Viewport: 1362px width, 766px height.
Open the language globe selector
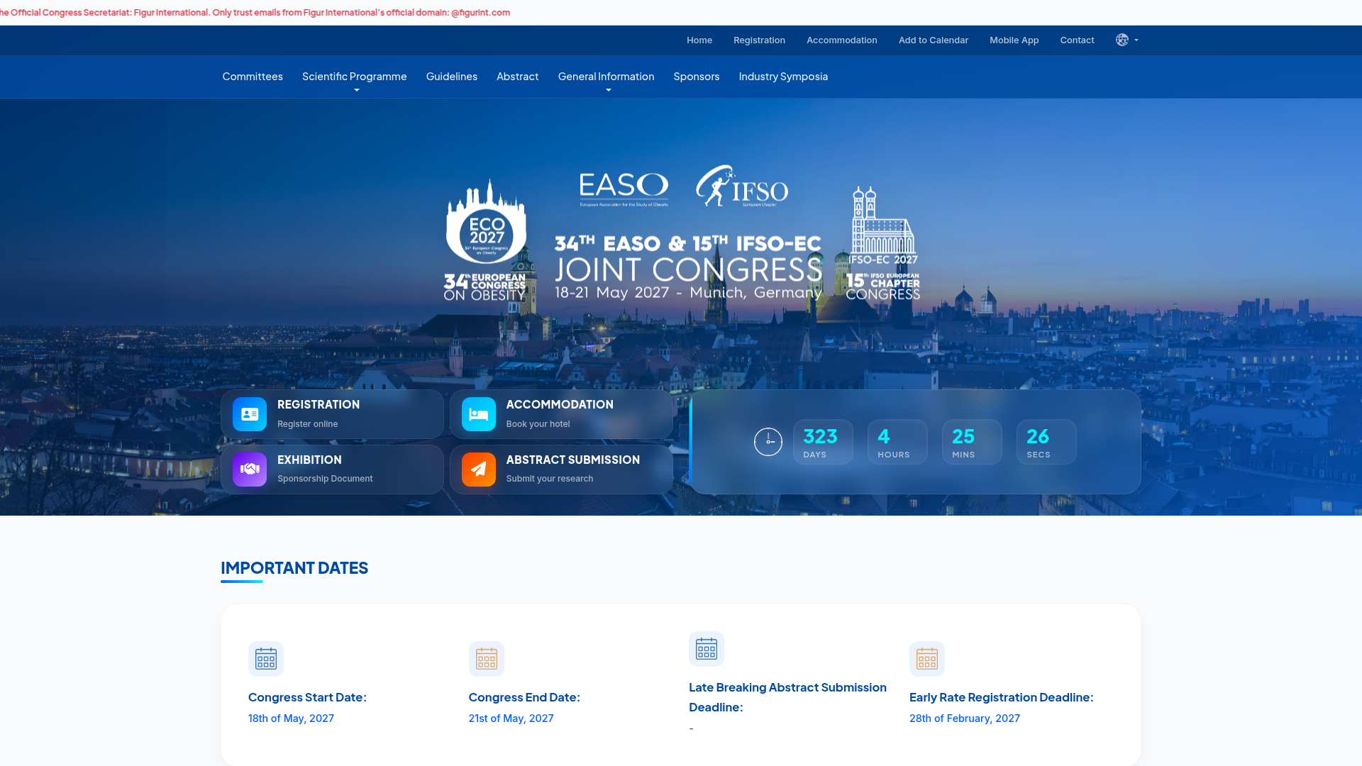tap(1126, 40)
